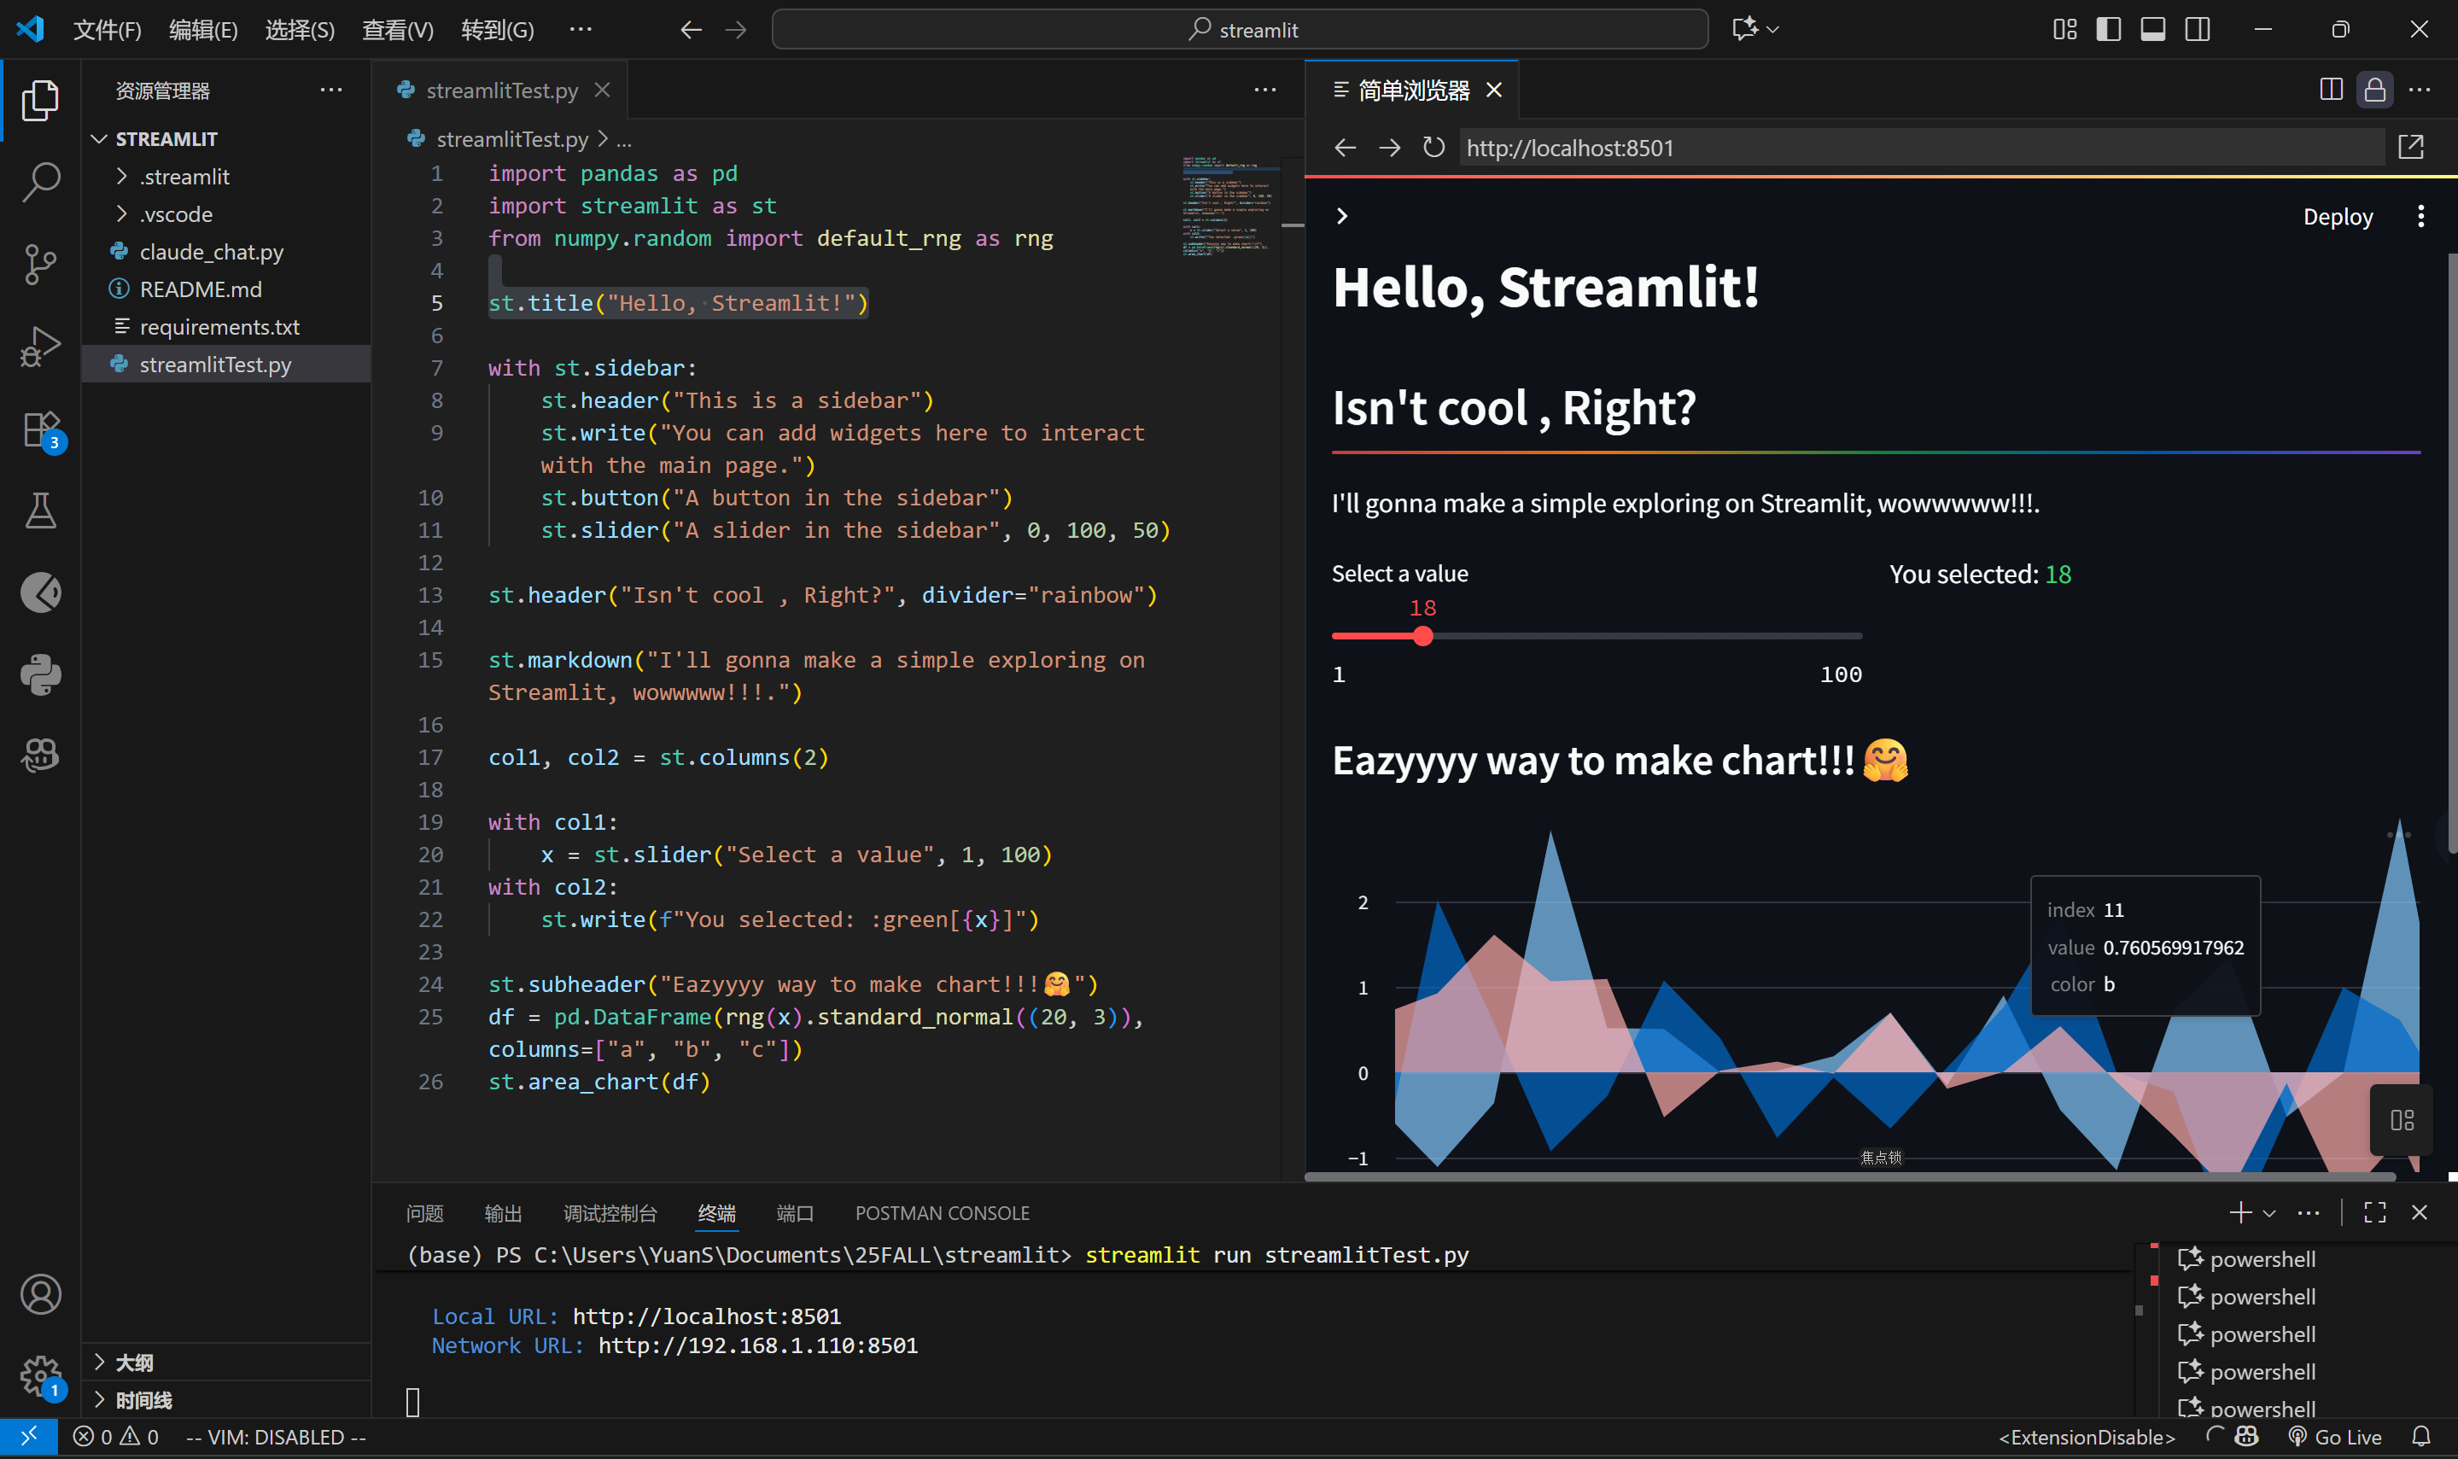Click the URL field showing localhost:8501

point(1920,148)
